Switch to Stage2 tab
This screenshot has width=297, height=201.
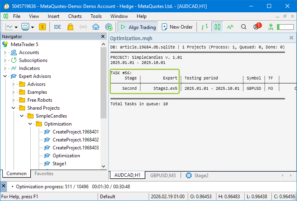point(197,176)
